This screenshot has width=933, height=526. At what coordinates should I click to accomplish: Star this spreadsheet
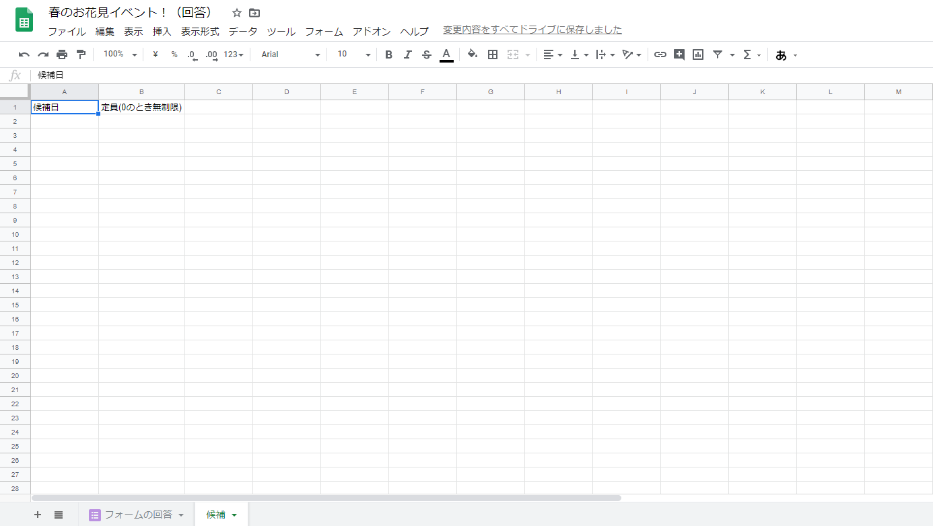[x=237, y=13]
